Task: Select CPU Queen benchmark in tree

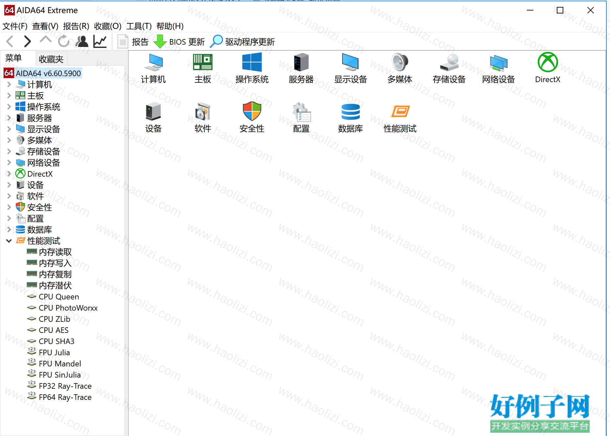Action: 53,297
